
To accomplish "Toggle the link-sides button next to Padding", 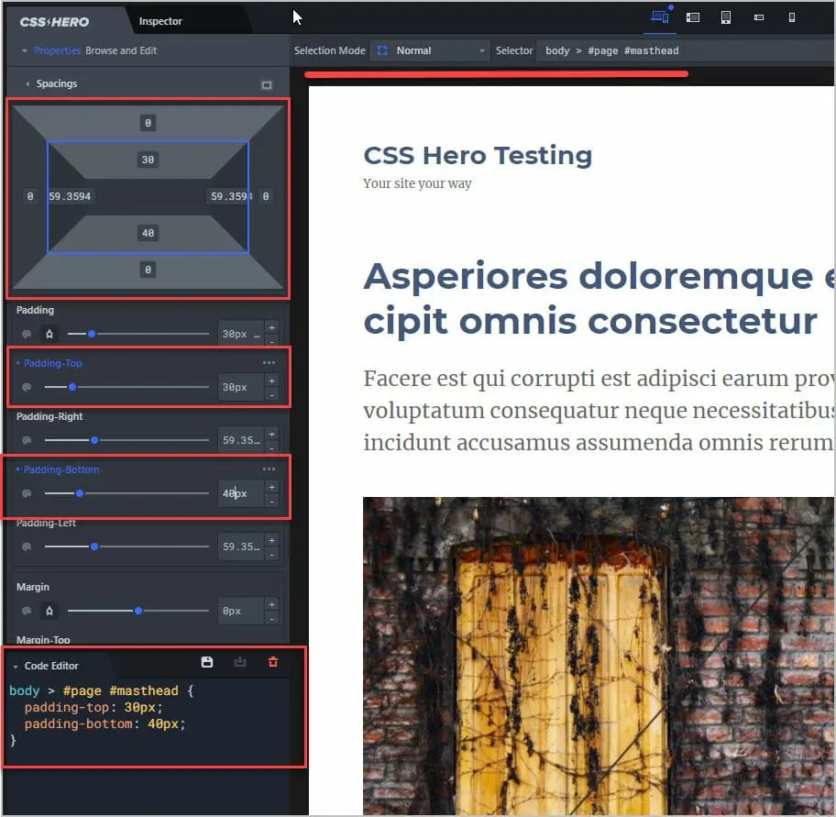I will pyautogui.click(x=49, y=335).
